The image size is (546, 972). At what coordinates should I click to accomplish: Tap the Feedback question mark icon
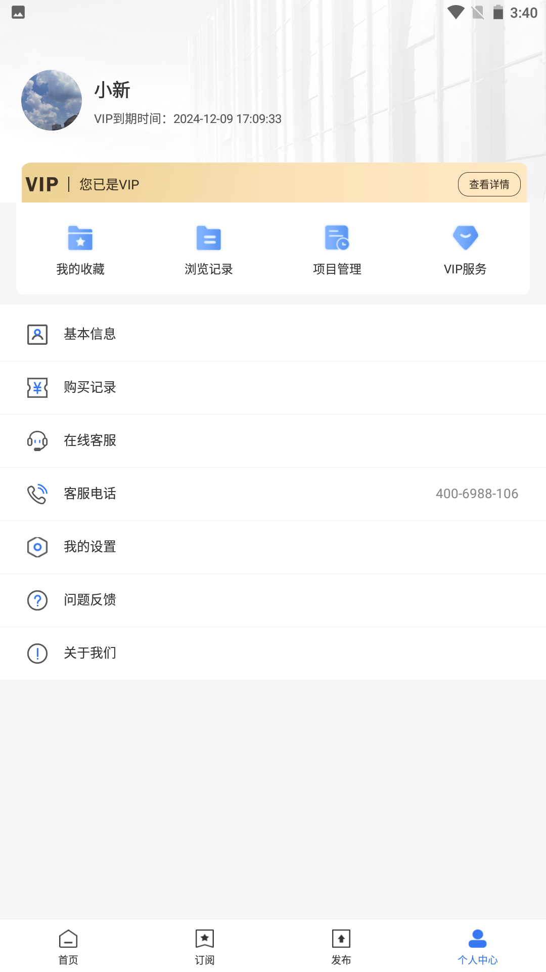[x=37, y=600]
